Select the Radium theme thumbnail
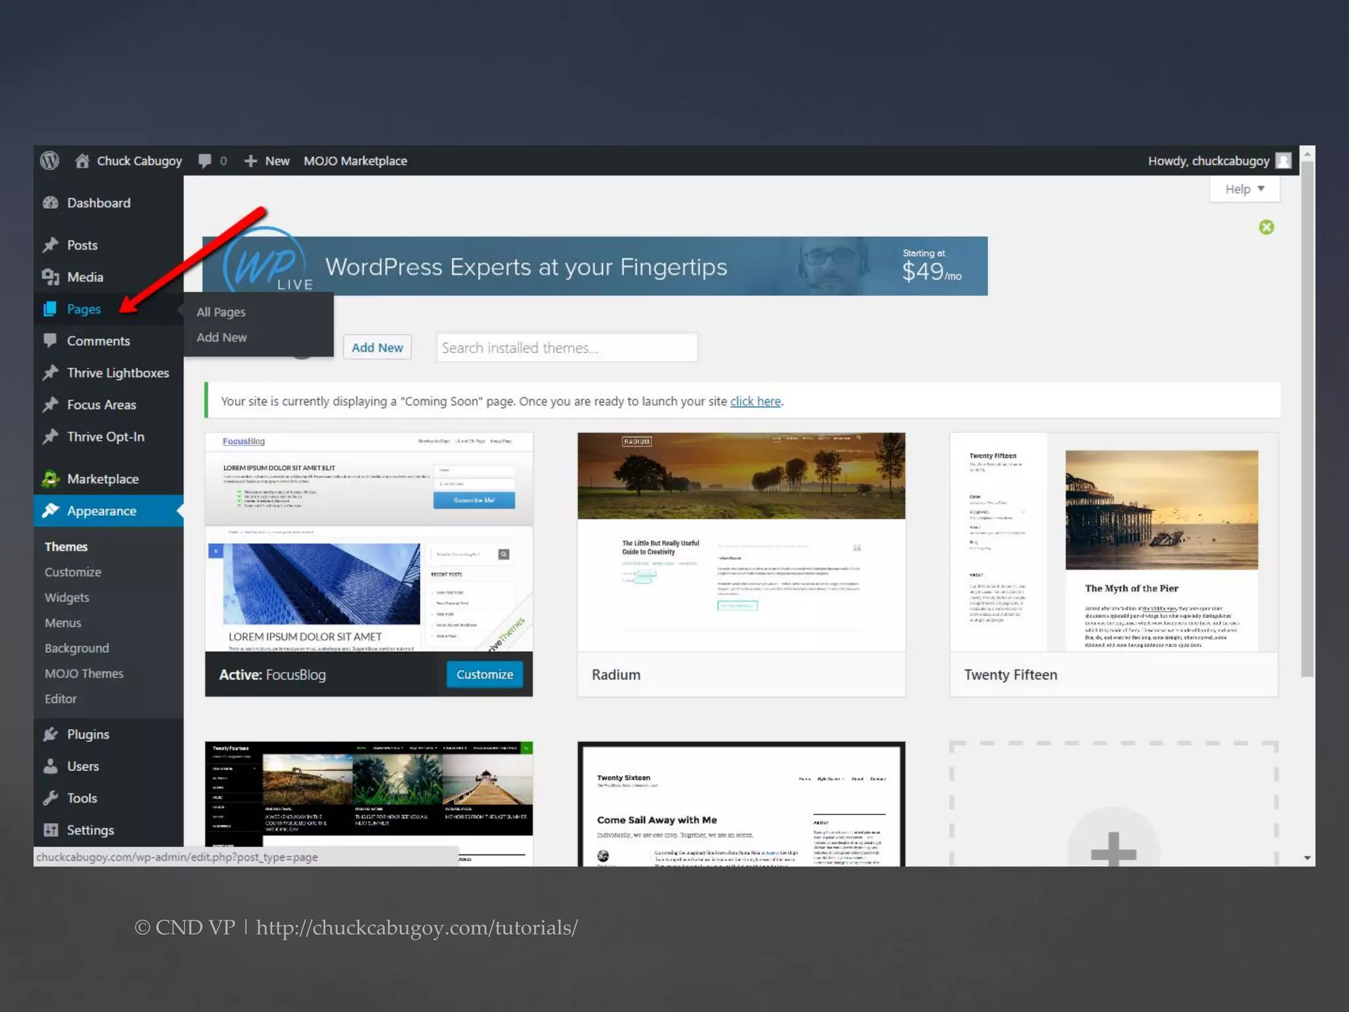 pos(741,542)
